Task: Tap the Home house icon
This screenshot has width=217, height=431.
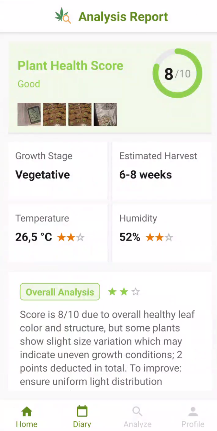Action: pos(27,412)
